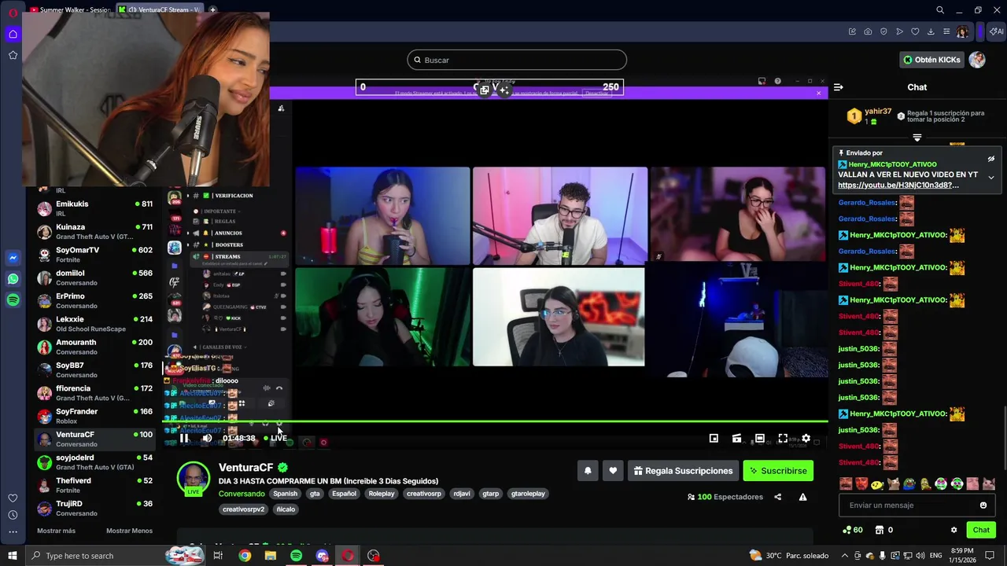The height and width of the screenshot is (566, 1007).
Task: Open Kick user profile avatar menu
Action: point(977,60)
